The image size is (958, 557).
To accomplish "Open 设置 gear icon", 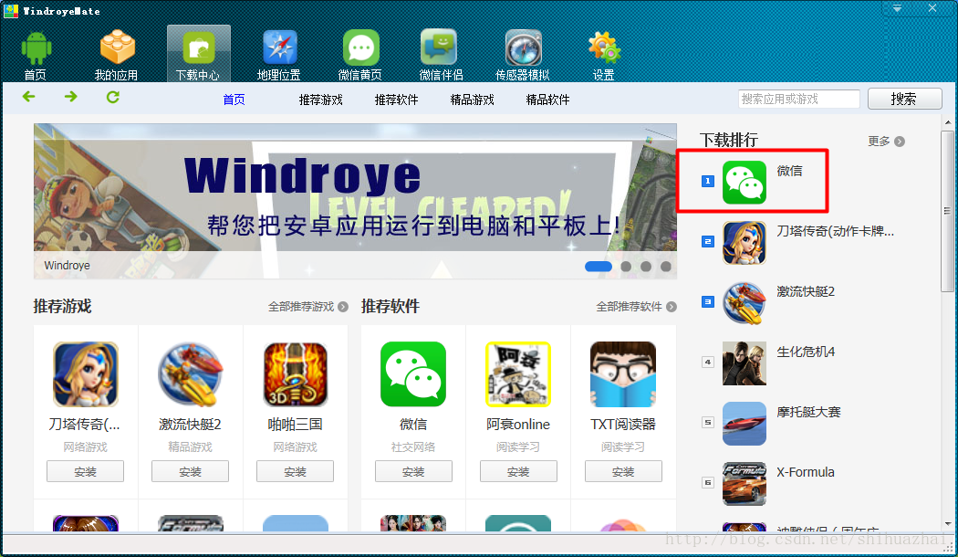I will click(x=604, y=47).
